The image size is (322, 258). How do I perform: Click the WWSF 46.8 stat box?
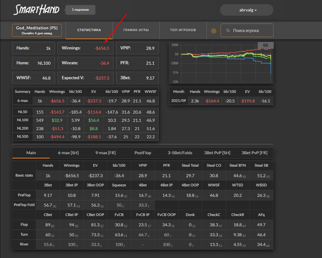point(34,78)
